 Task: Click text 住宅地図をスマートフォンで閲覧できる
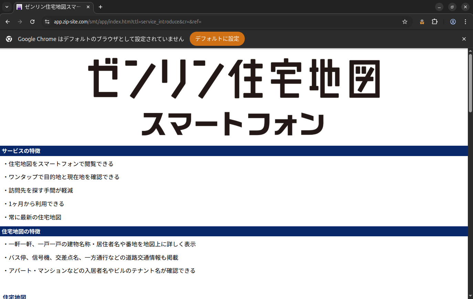(61, 164)
